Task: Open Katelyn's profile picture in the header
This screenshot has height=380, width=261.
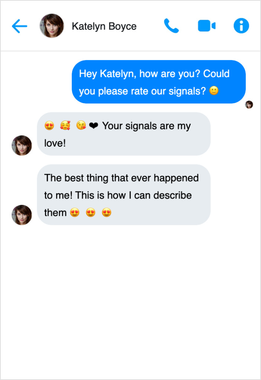Action: pyautogui.click(x=52, y=26)
